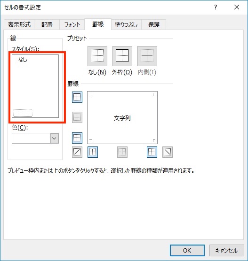The width and height of the screenshot is (248, 261).
Task: Apply the 内側(I) inside border preset
Action: (147, 56)
